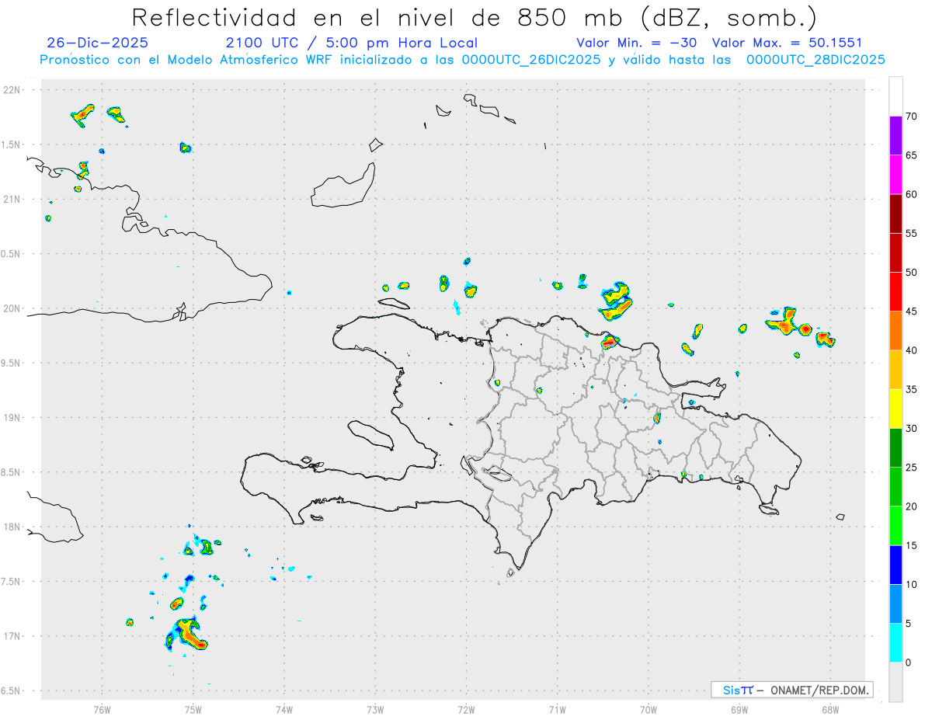This screenshot has height=720, width=932.
Task: Click the '73W' longitude label
Action: (375, 710)
